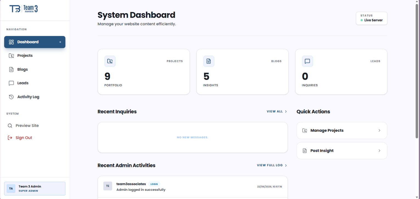The width and height of the screenshot is (420, 199).
Task: Select the Dashboard navigation item
Action: [35, 42]
